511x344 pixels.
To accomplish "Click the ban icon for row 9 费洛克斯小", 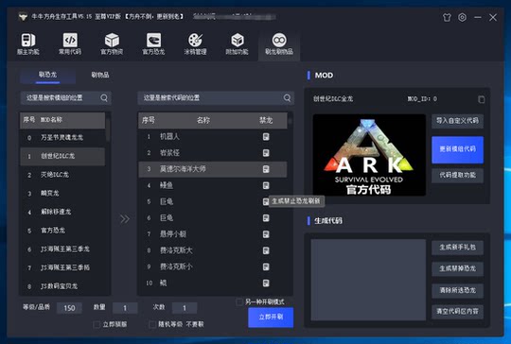I will [266, 267].
